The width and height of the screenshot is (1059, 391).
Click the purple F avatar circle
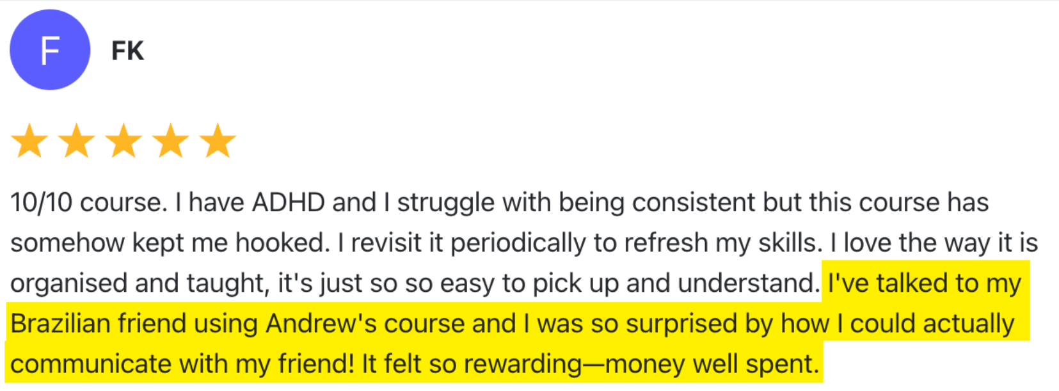point(50,50)
